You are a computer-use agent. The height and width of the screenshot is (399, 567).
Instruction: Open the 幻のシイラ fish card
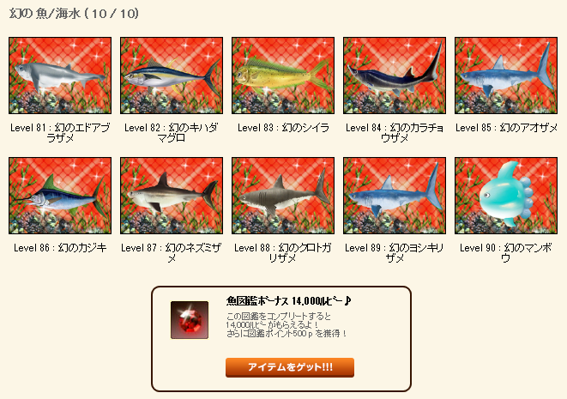tap(283, 76)
